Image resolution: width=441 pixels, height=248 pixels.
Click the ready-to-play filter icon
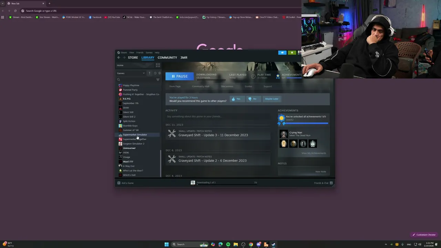(160, 73)
